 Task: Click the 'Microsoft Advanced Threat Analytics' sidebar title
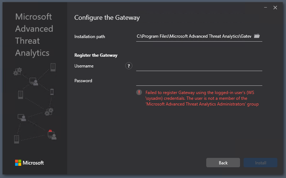34,35
